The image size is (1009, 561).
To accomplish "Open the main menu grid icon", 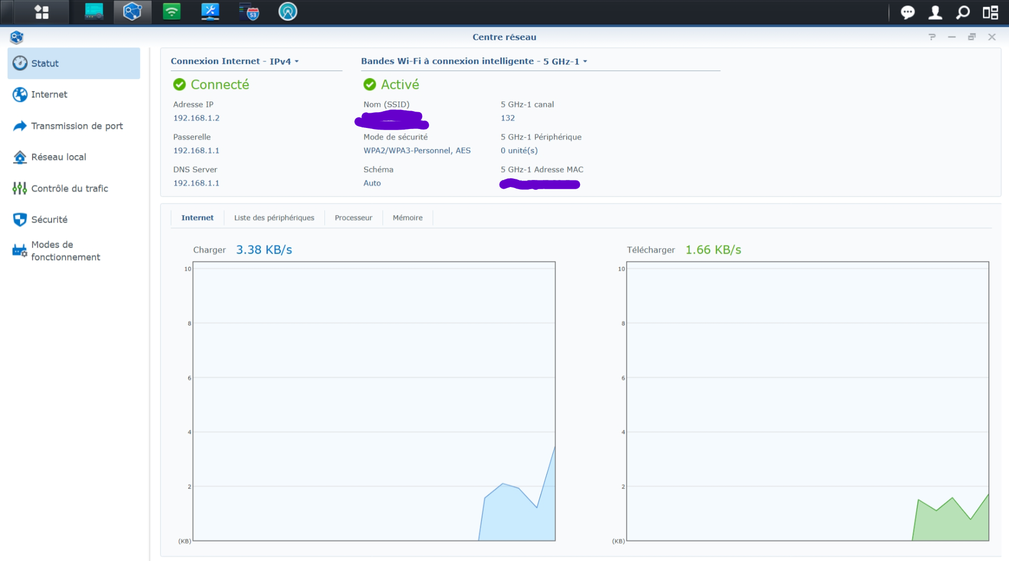I will pos(42,12).
